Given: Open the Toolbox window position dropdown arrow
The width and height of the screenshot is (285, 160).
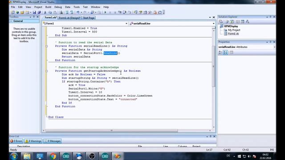Looking at the screenshot, I should pyautogui.click(x=30, y=17).
